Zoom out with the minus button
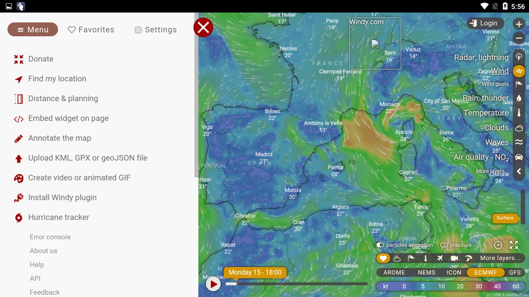Viewport: 529px width, 297px height. pos(519,38)
